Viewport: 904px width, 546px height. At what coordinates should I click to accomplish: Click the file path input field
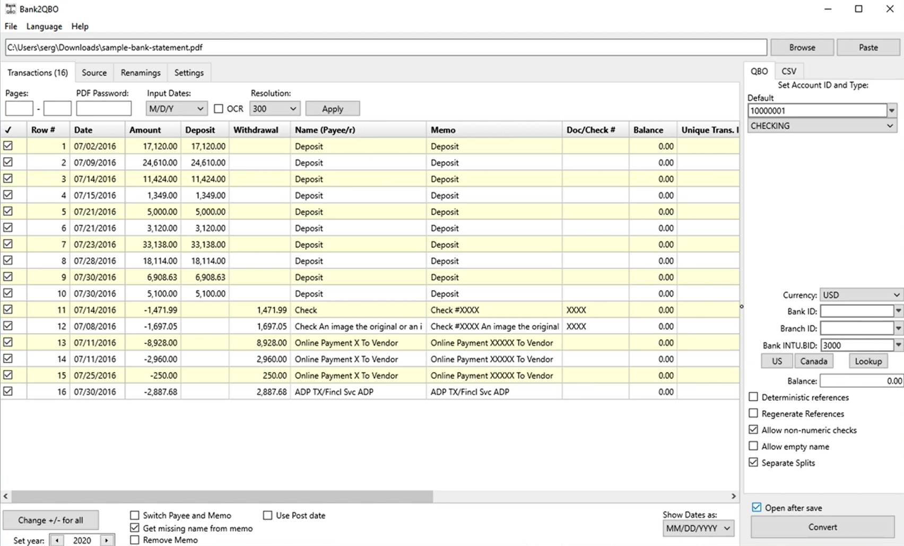(386, 47)
